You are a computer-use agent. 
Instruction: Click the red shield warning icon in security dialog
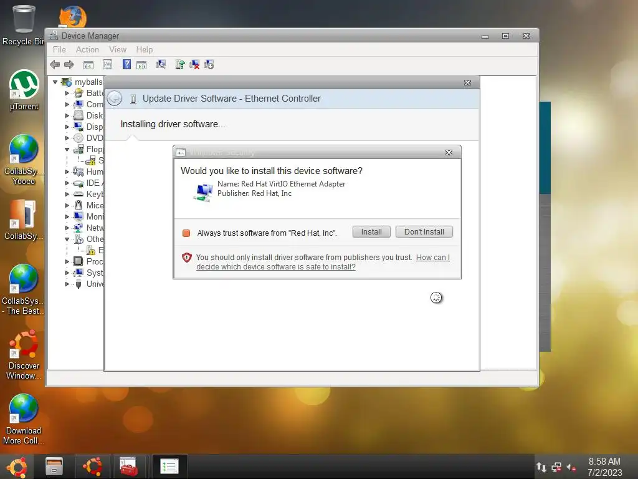187,258
